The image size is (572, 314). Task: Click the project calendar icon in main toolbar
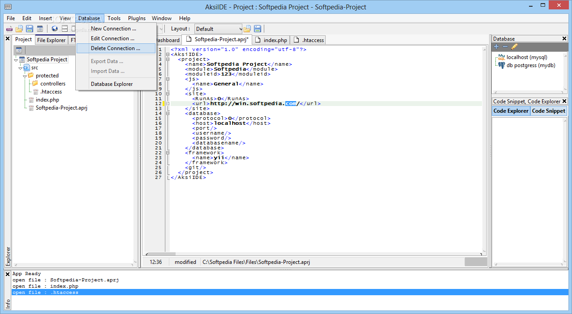pyautogui.click(x=40, y=29)
